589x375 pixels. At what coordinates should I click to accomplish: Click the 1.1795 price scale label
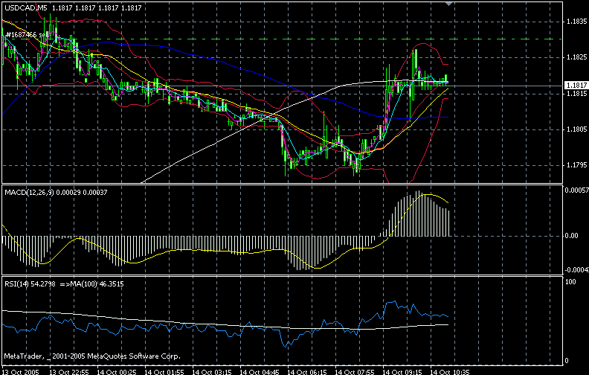coord(576,165)
